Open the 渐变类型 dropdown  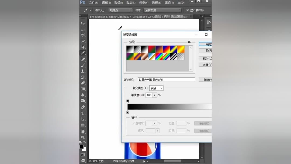pyautogui.click(x=156, y=88)
